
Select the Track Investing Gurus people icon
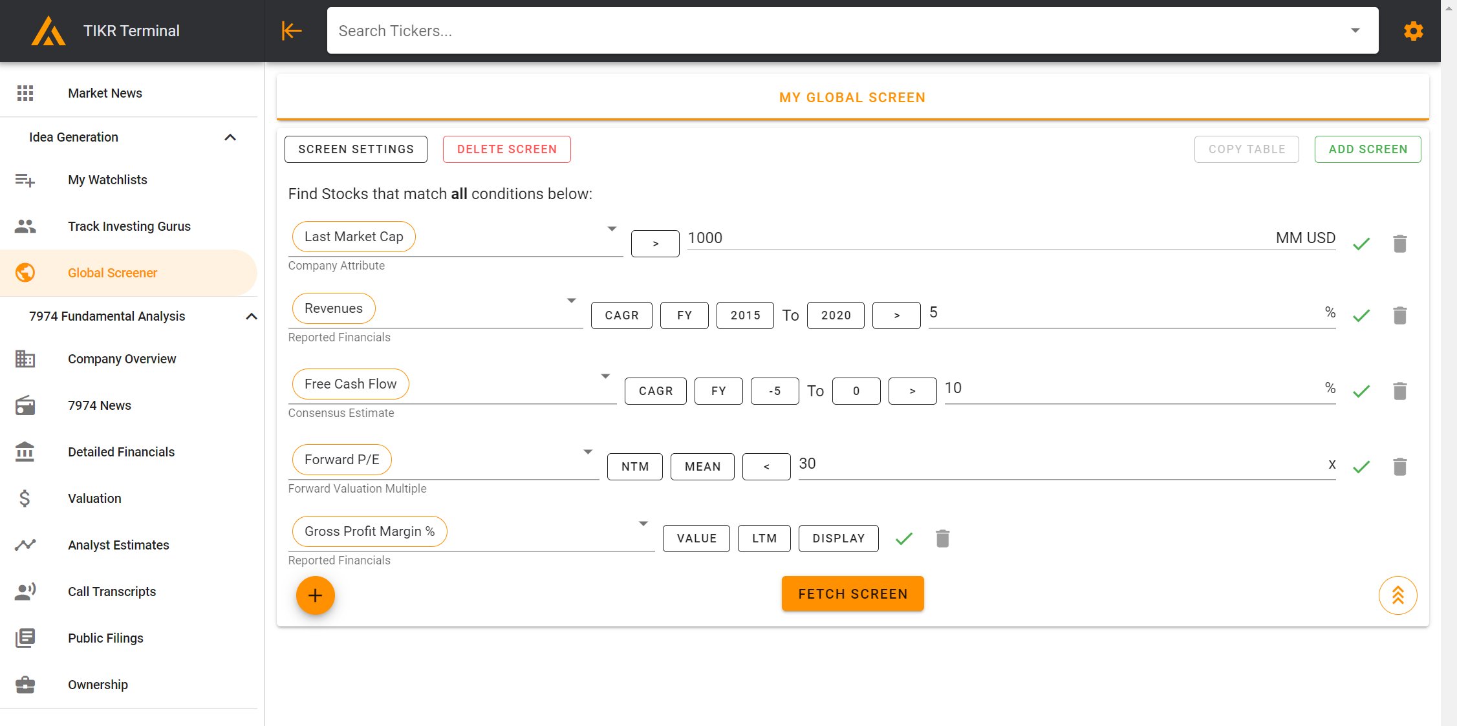point(25,226)
